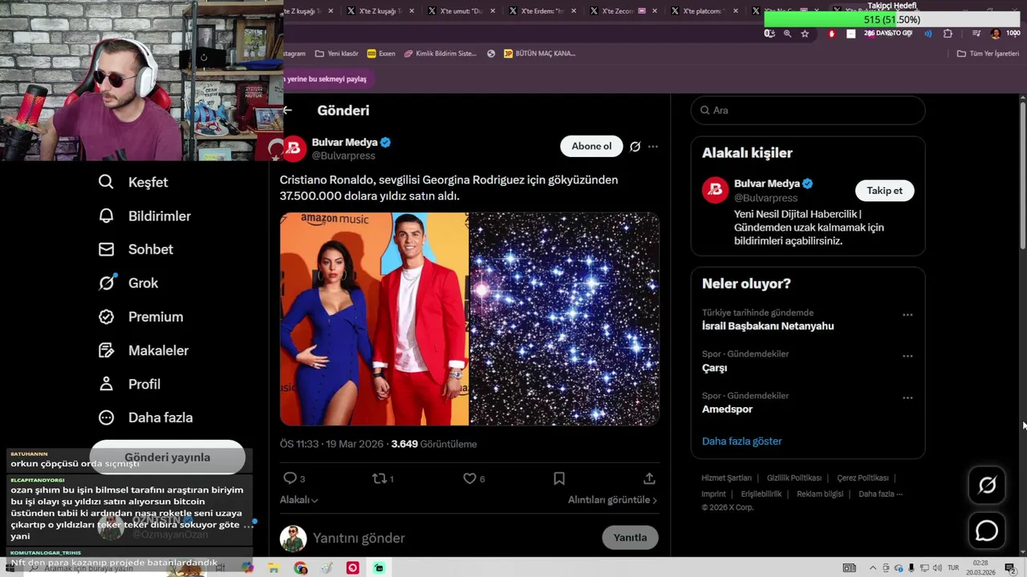Open Kimlik Bildirim Sistemi bookmark

point(440,54)
